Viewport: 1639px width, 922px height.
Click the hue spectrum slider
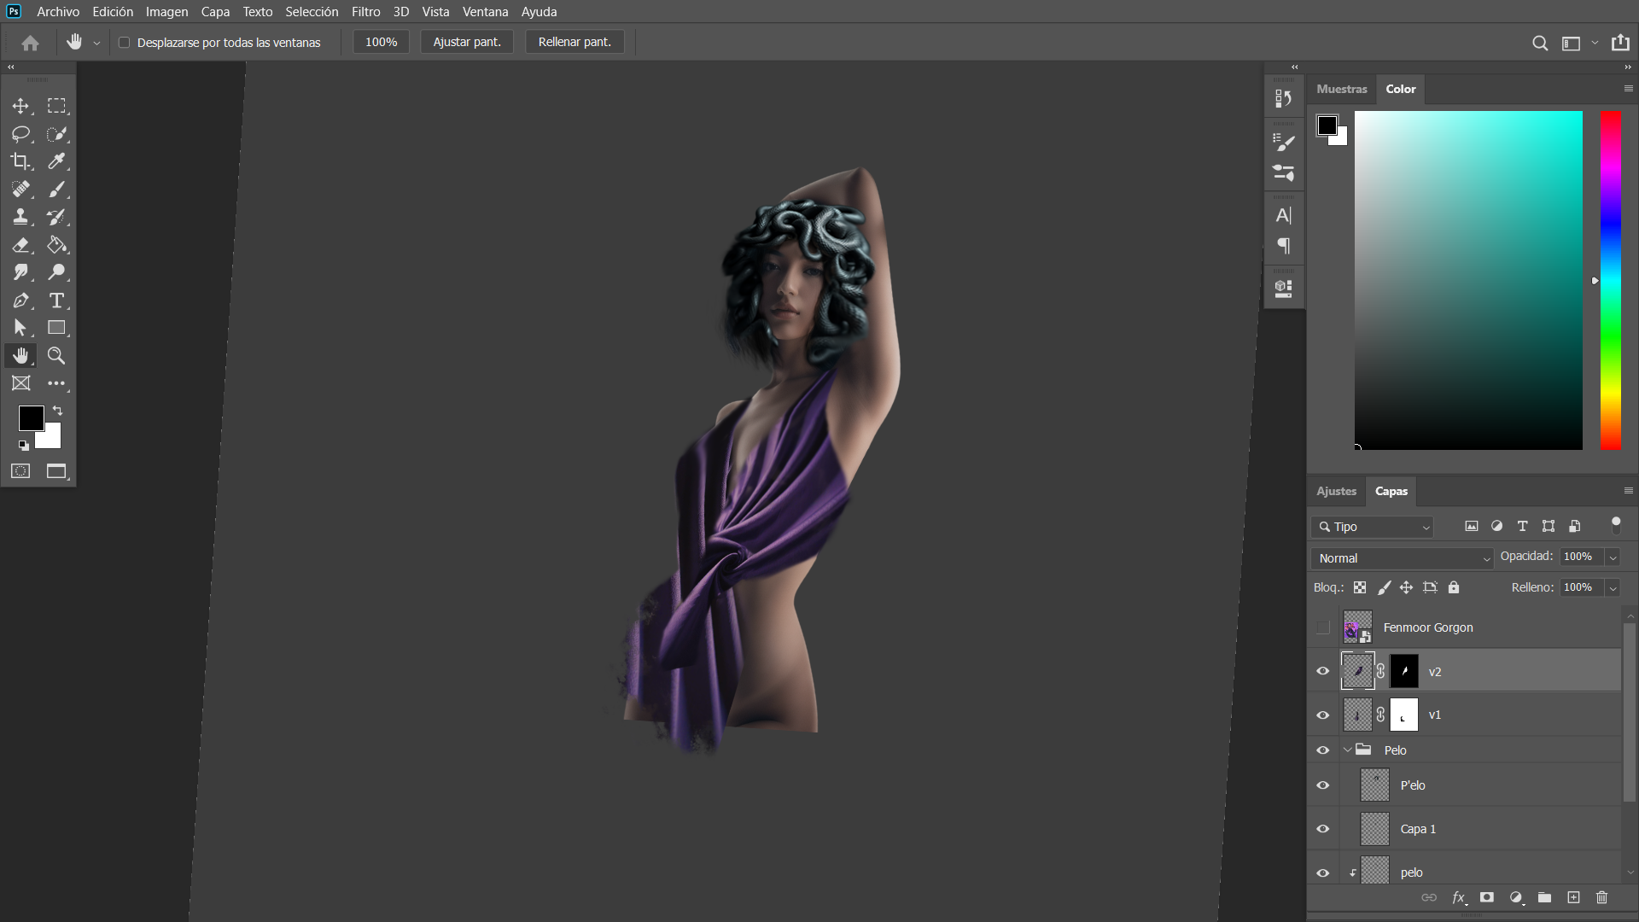tap(1611, 280)
